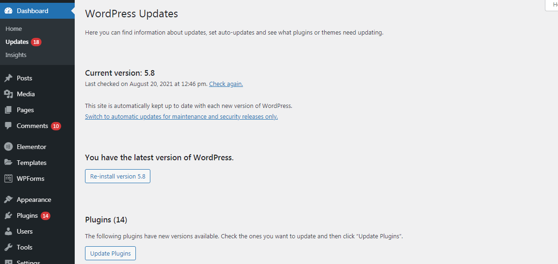Image resolution: width=558 pixels, height=264 pixels.
Task: Click the Appearance paintbrush icon
Action: (8, 200)
